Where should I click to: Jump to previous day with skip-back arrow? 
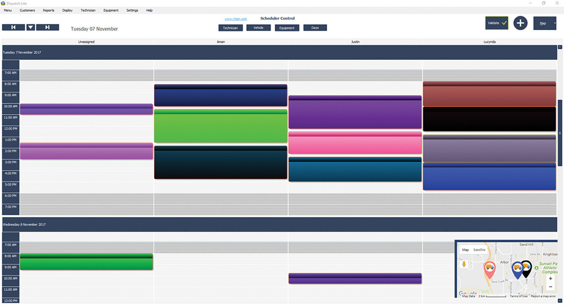click(13, 27)
